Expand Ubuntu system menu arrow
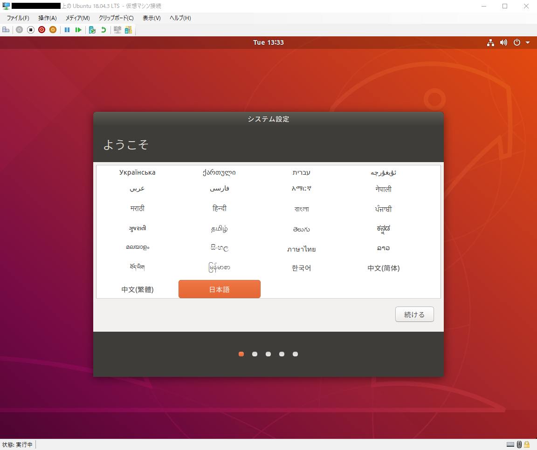The image size is (537, 450). [528, 42]
